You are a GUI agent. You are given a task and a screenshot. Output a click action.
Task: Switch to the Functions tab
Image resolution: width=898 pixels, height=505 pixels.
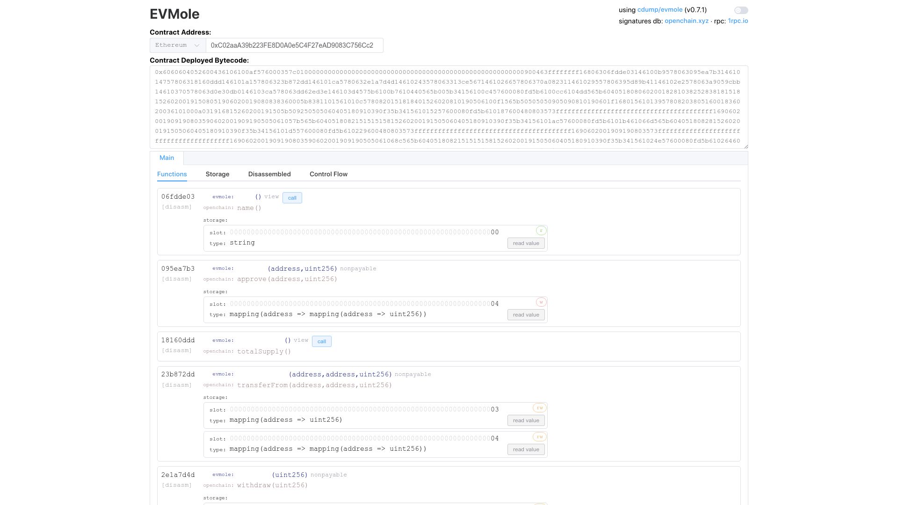point(172,174)
